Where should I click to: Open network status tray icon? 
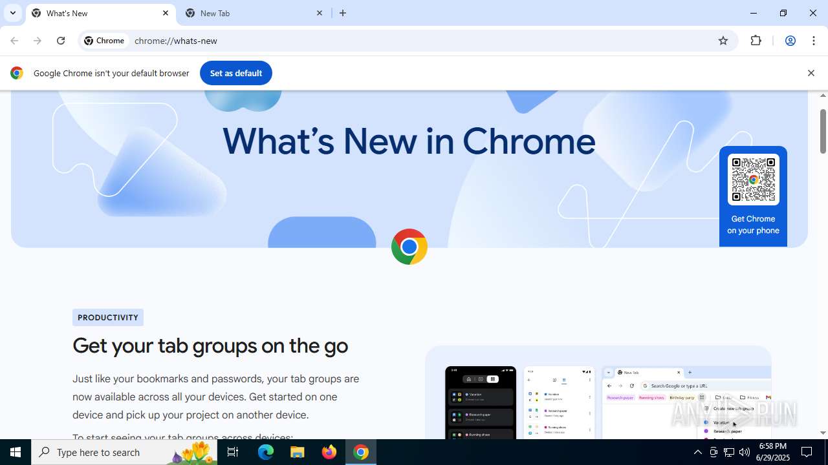(x=729, y=452)
